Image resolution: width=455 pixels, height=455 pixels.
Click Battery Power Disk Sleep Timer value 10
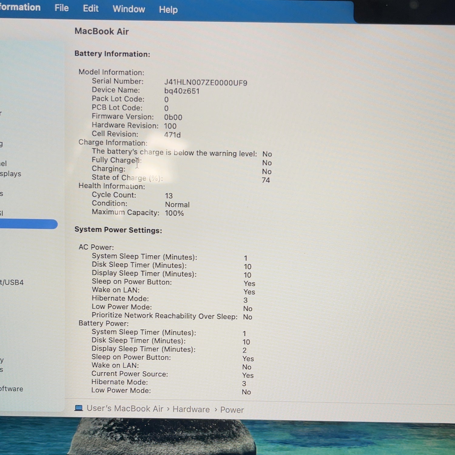click(246, 342)
